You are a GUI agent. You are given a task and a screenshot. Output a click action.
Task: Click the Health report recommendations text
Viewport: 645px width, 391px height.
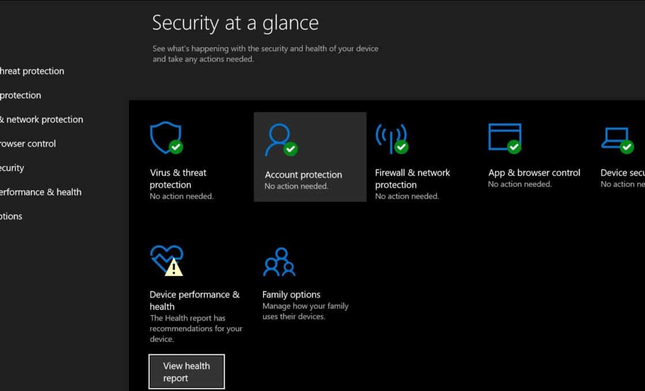(196, 328)
